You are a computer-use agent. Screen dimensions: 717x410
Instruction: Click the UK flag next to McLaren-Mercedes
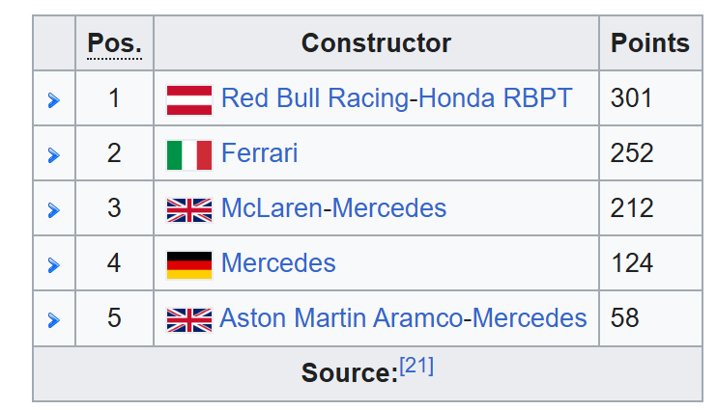[189, 210]
